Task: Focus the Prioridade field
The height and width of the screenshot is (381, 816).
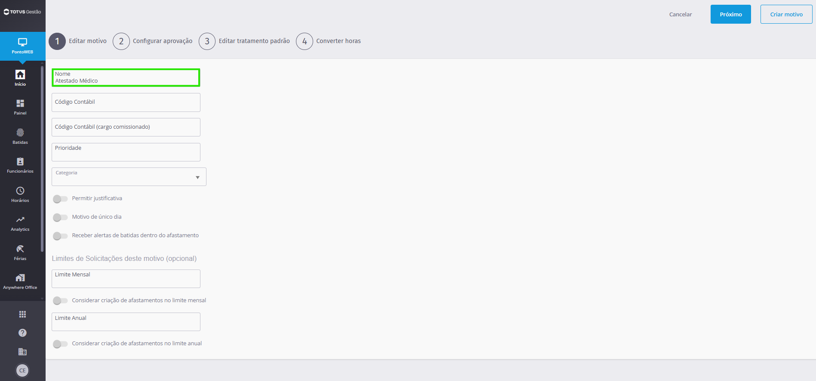Action: click(126, 152)
